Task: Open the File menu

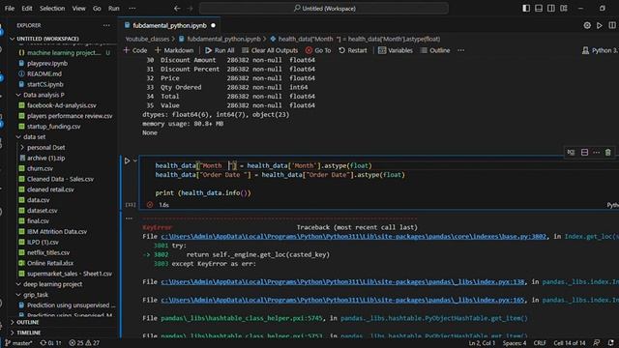Action: click(x=10, y=9)
